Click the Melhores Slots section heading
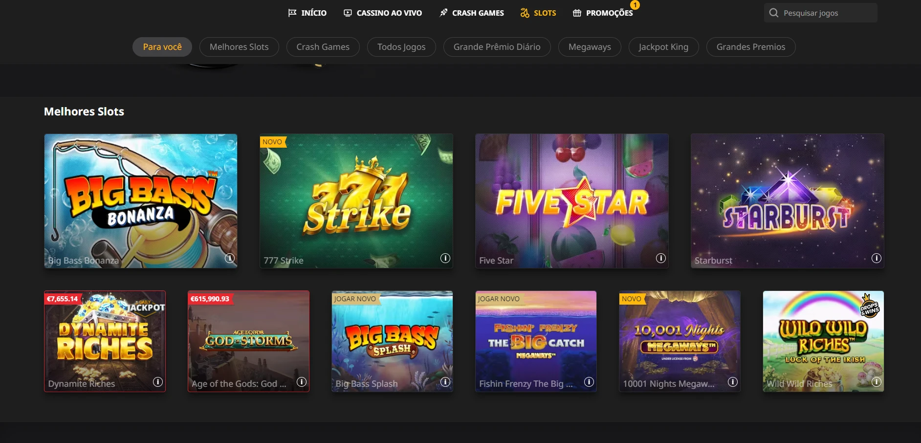Viewport: 921px width, 443px height. click(x=84, y=111)
